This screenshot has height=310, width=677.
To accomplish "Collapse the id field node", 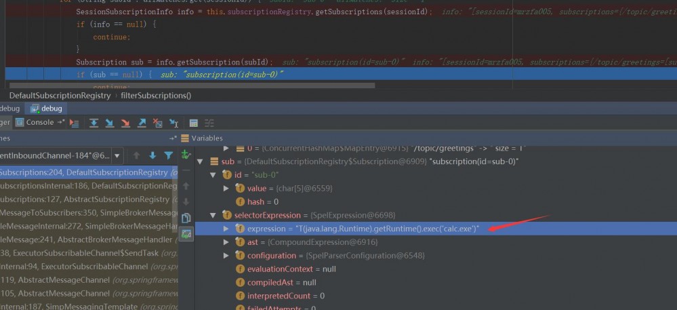I will pyautogui.click(x=213, y=175).
